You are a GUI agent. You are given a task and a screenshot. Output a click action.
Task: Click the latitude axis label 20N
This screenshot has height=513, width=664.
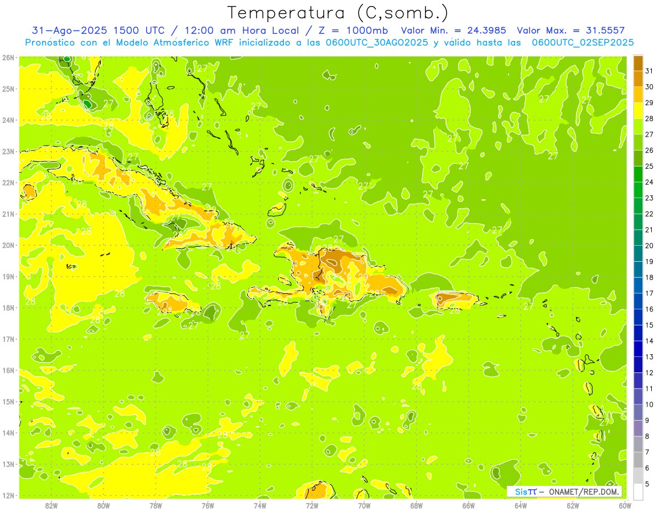(8, 245)
